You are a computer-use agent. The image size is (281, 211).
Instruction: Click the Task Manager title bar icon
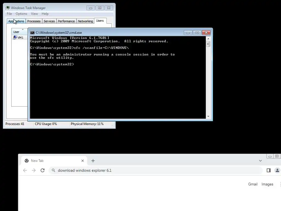(8, 8)
